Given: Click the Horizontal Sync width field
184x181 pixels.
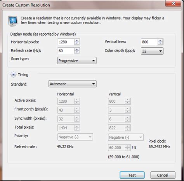Looking at the screenshot, I should click(x=66, y=119).
